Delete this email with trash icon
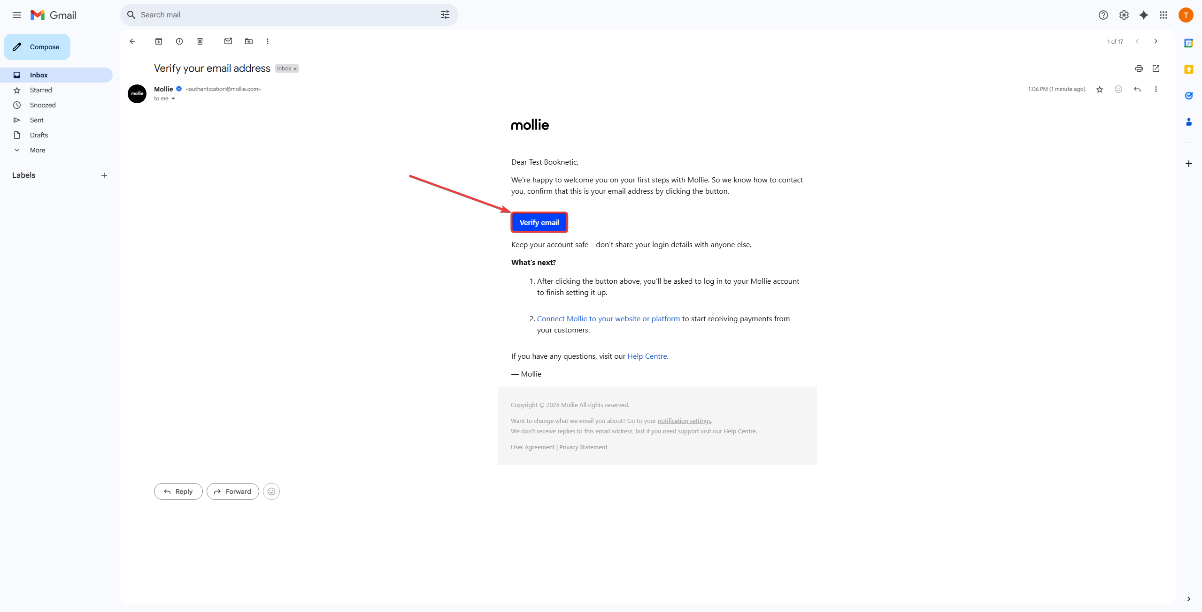Image resolution: width=1202 pixels, height=612 pixels. tap(200, 41)
